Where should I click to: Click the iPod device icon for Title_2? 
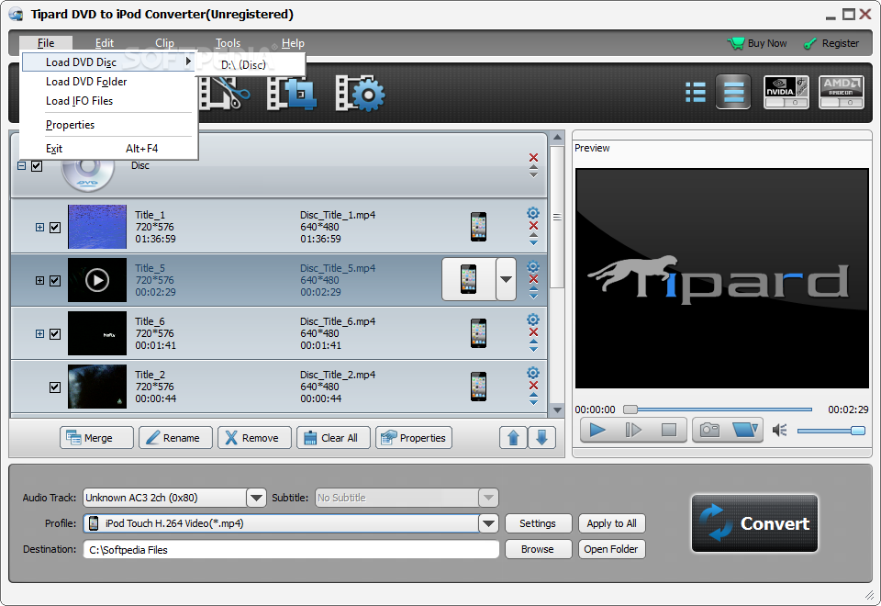[x=478, y=387]
